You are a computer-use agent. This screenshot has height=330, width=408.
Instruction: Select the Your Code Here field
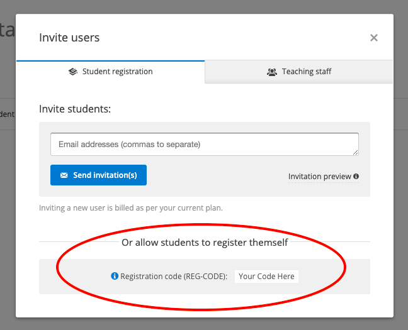(266, 276)
